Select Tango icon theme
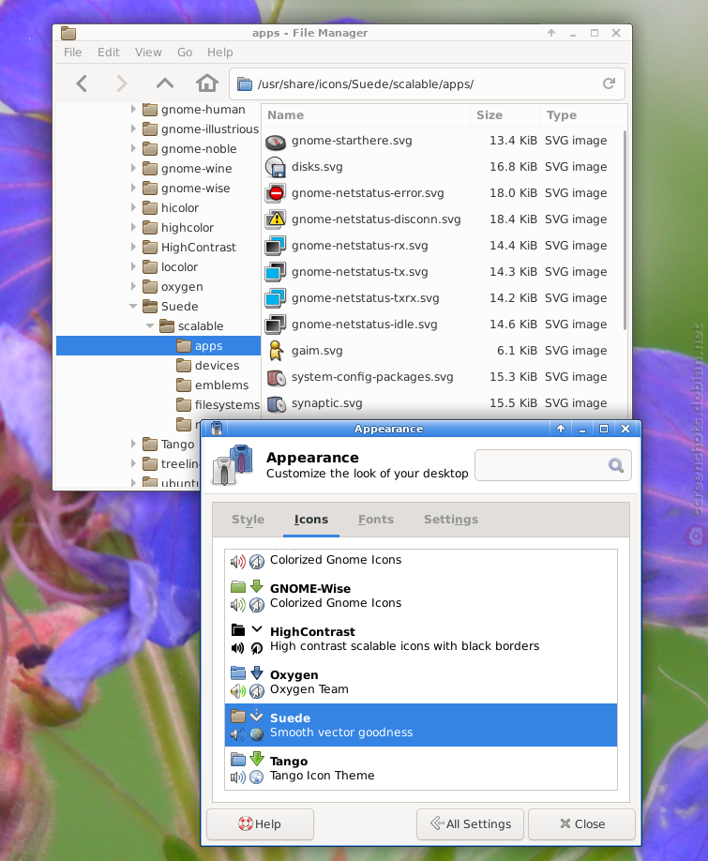 tap(421, 768)
